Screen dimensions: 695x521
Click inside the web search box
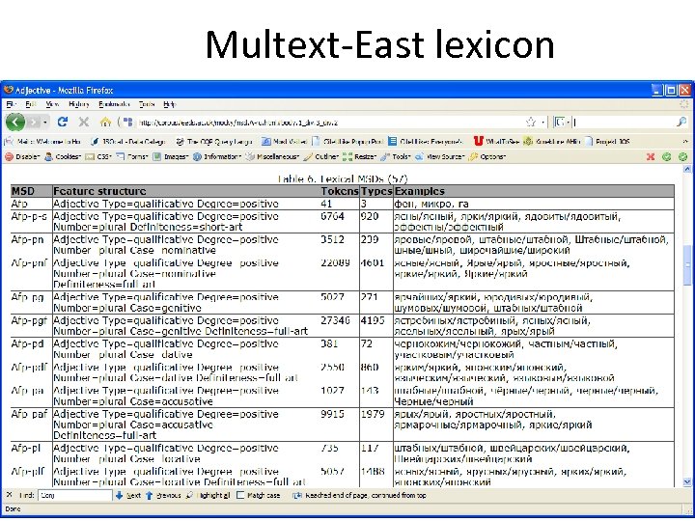(623, 123)
